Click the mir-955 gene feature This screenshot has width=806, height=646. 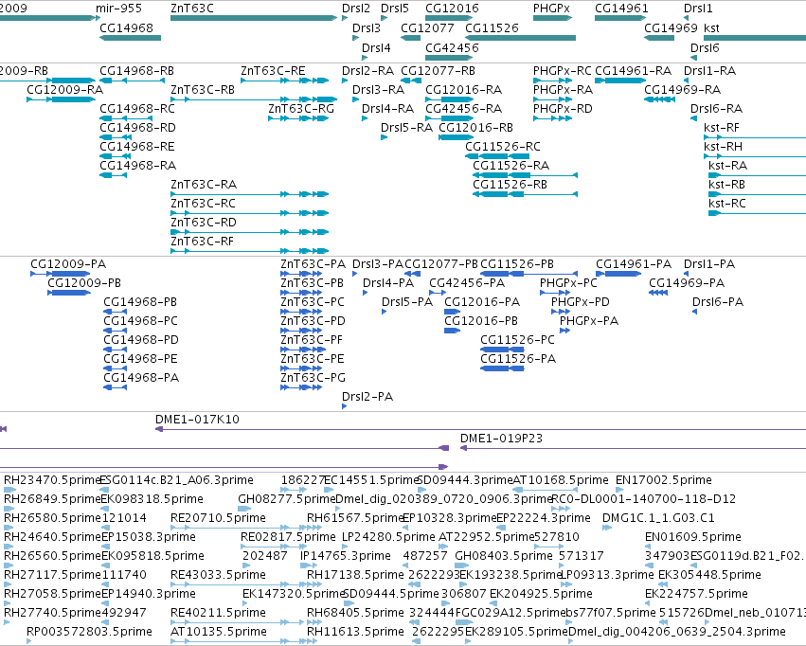click(x=98, y=18)
